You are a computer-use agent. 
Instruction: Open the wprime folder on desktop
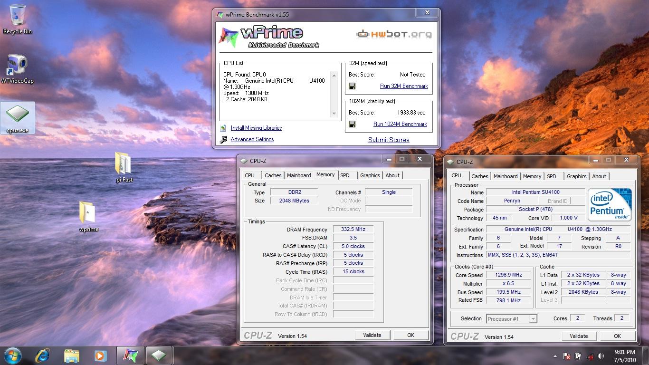[89, 217]
